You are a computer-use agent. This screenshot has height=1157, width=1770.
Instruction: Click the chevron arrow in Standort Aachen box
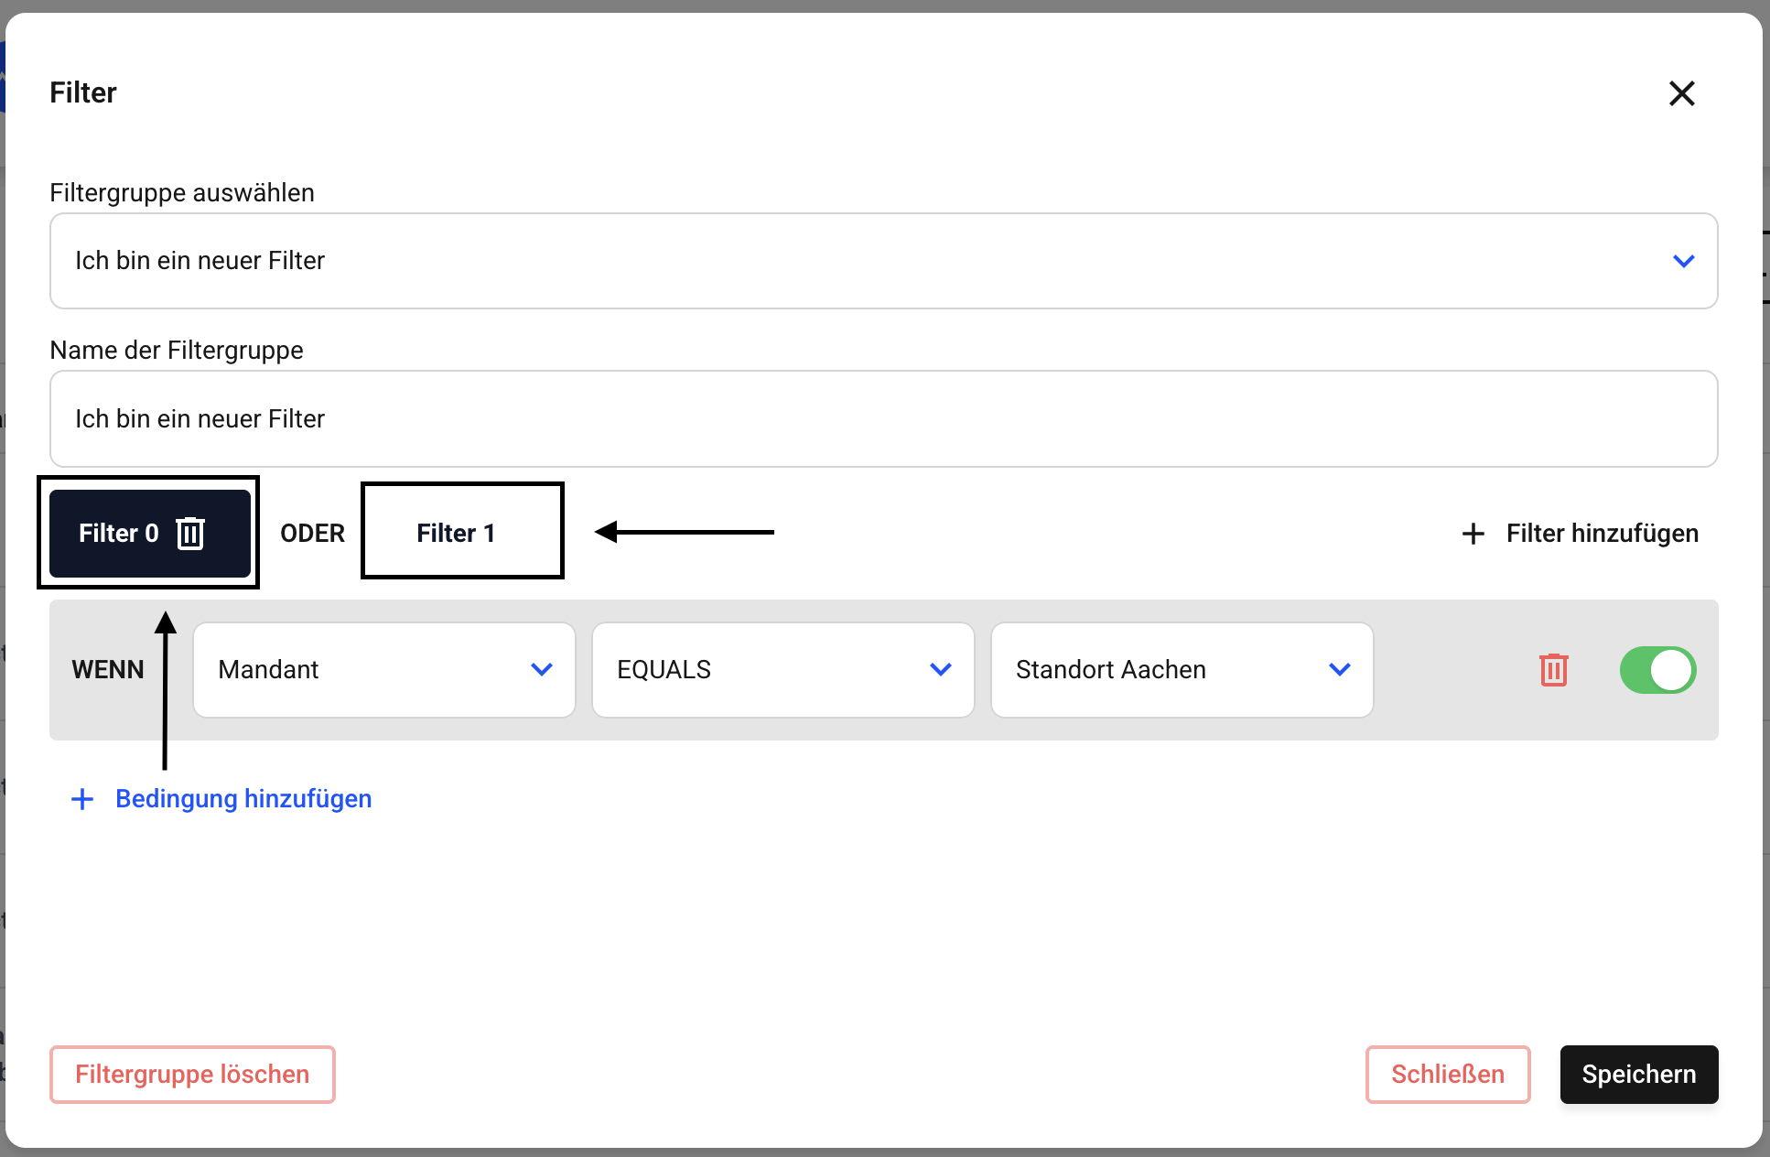(1339, 670)
